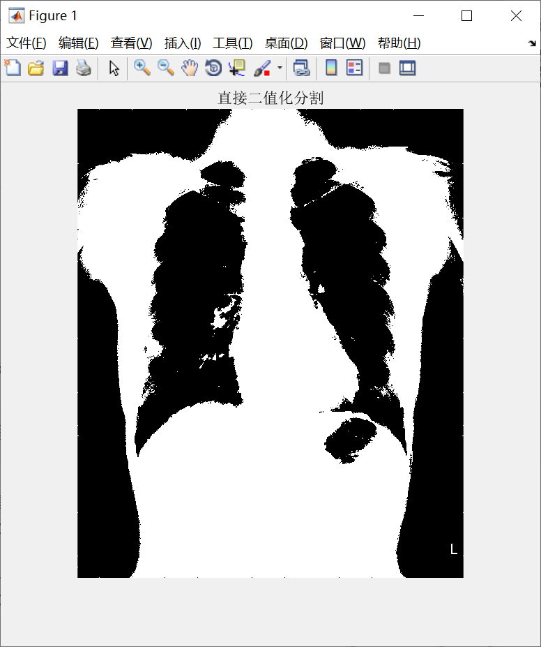Click the L marker in the image

pos(454,549)
